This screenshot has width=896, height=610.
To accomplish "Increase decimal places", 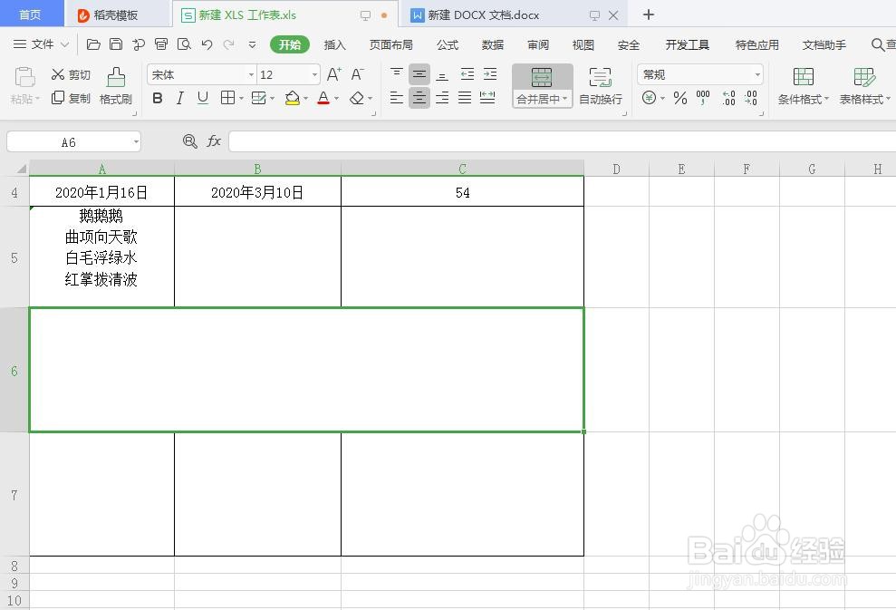I will click(728, 98).
